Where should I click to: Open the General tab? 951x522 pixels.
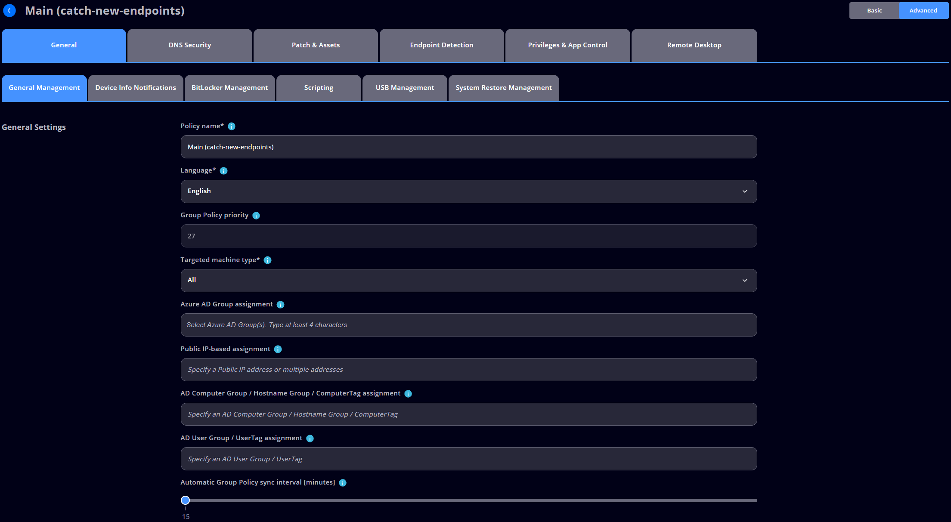point(64,46)
